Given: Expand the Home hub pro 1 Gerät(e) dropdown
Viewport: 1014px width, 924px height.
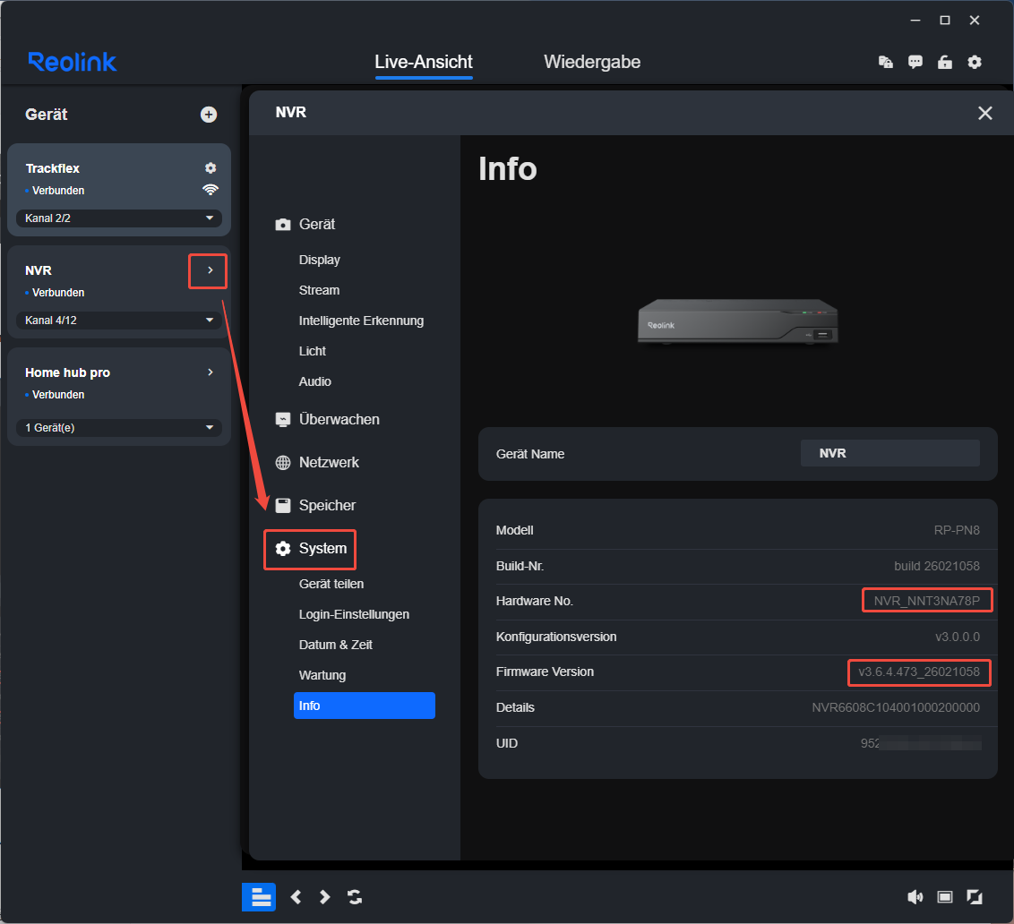Looking at the screenshot, I should click(x=118, y=427).
